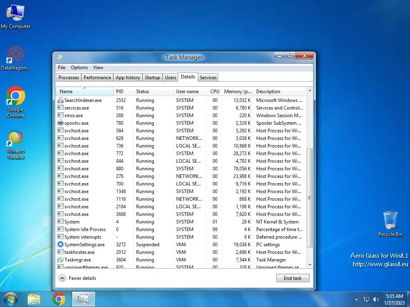Switch to the Processes tab
This screenshot has width=410, height=307.
coord(68,77)
